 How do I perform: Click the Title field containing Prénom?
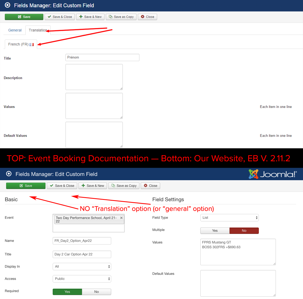point(102,57)
